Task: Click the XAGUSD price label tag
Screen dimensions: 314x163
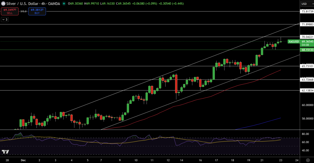Action: 294,42
